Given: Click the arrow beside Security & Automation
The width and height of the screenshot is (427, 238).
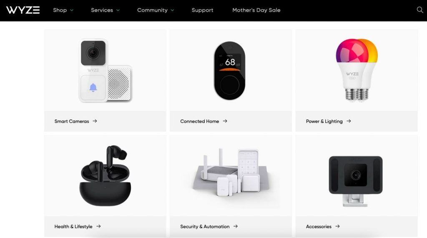Looking at the screenshot, I should coord(236,226).
